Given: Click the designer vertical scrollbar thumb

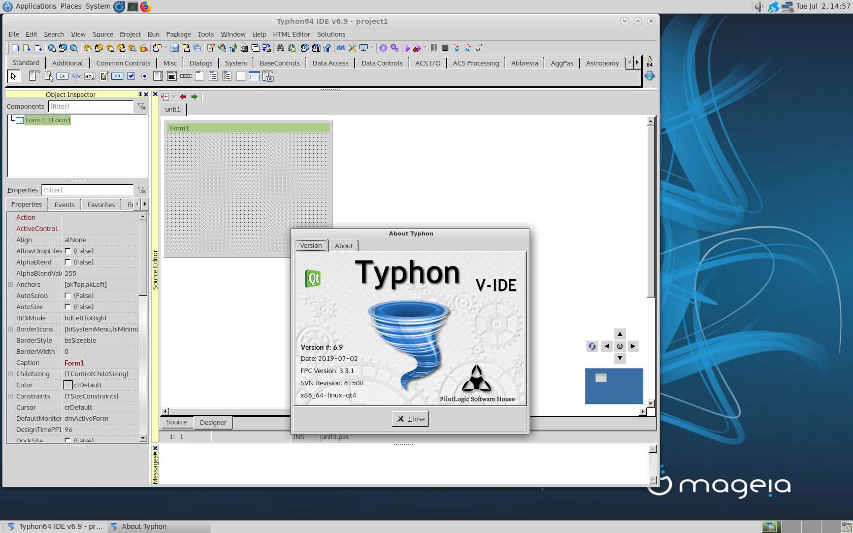Looking at the screenshot, I should click(x=650, y=211).
